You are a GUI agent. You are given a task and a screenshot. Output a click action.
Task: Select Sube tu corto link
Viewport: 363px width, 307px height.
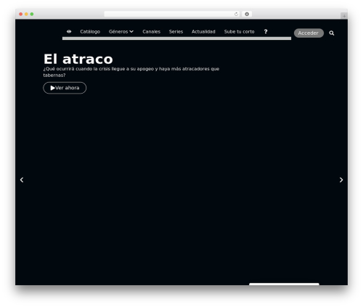[x=239, y=32]
